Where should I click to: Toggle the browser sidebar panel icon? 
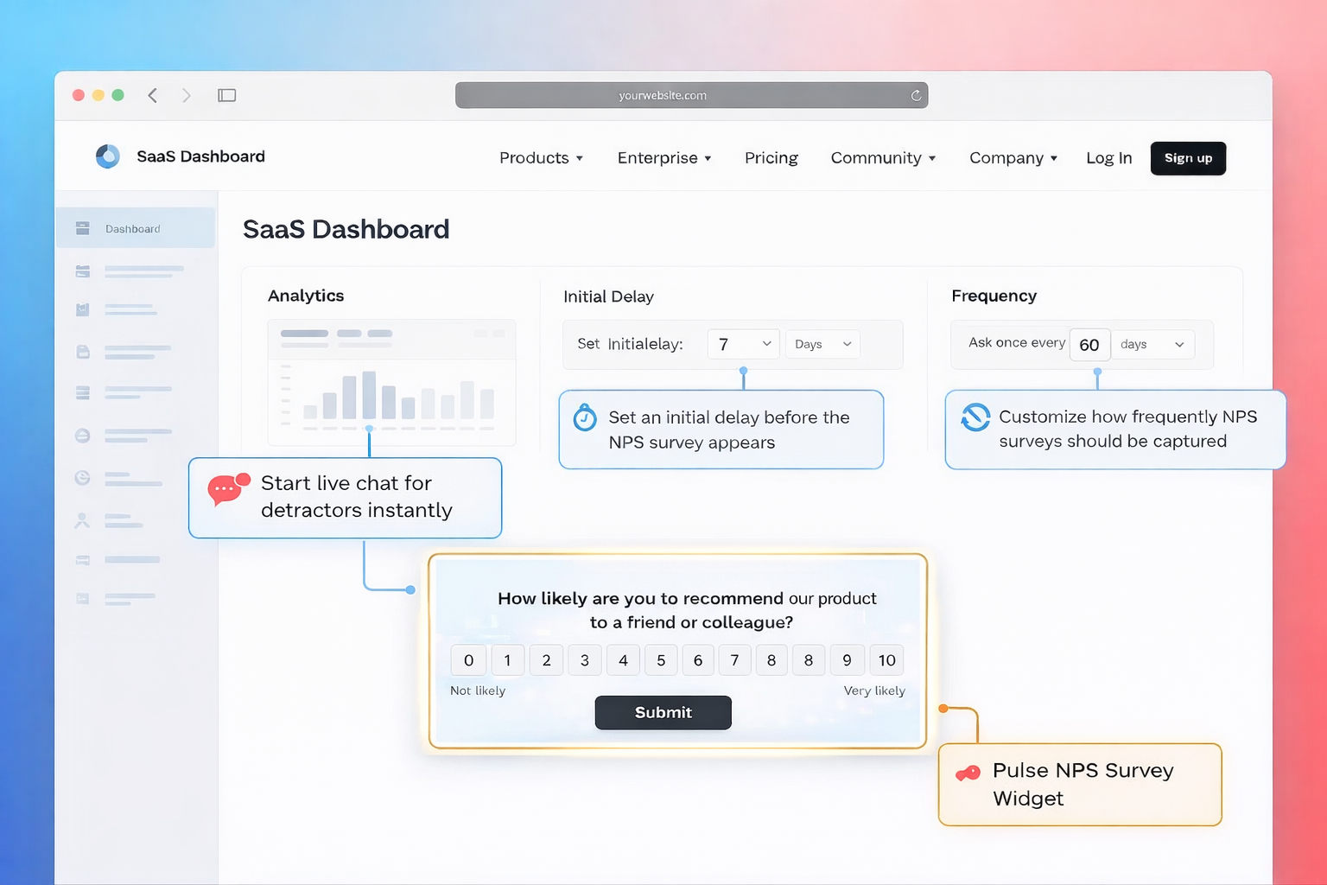coord(226,95)
